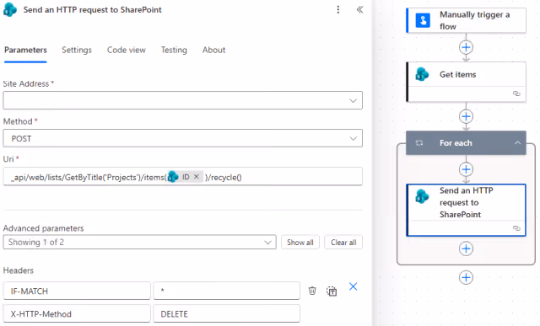Add action below the For each loop
Viewport: 540px width, 326px height.
tap(466, 277)
